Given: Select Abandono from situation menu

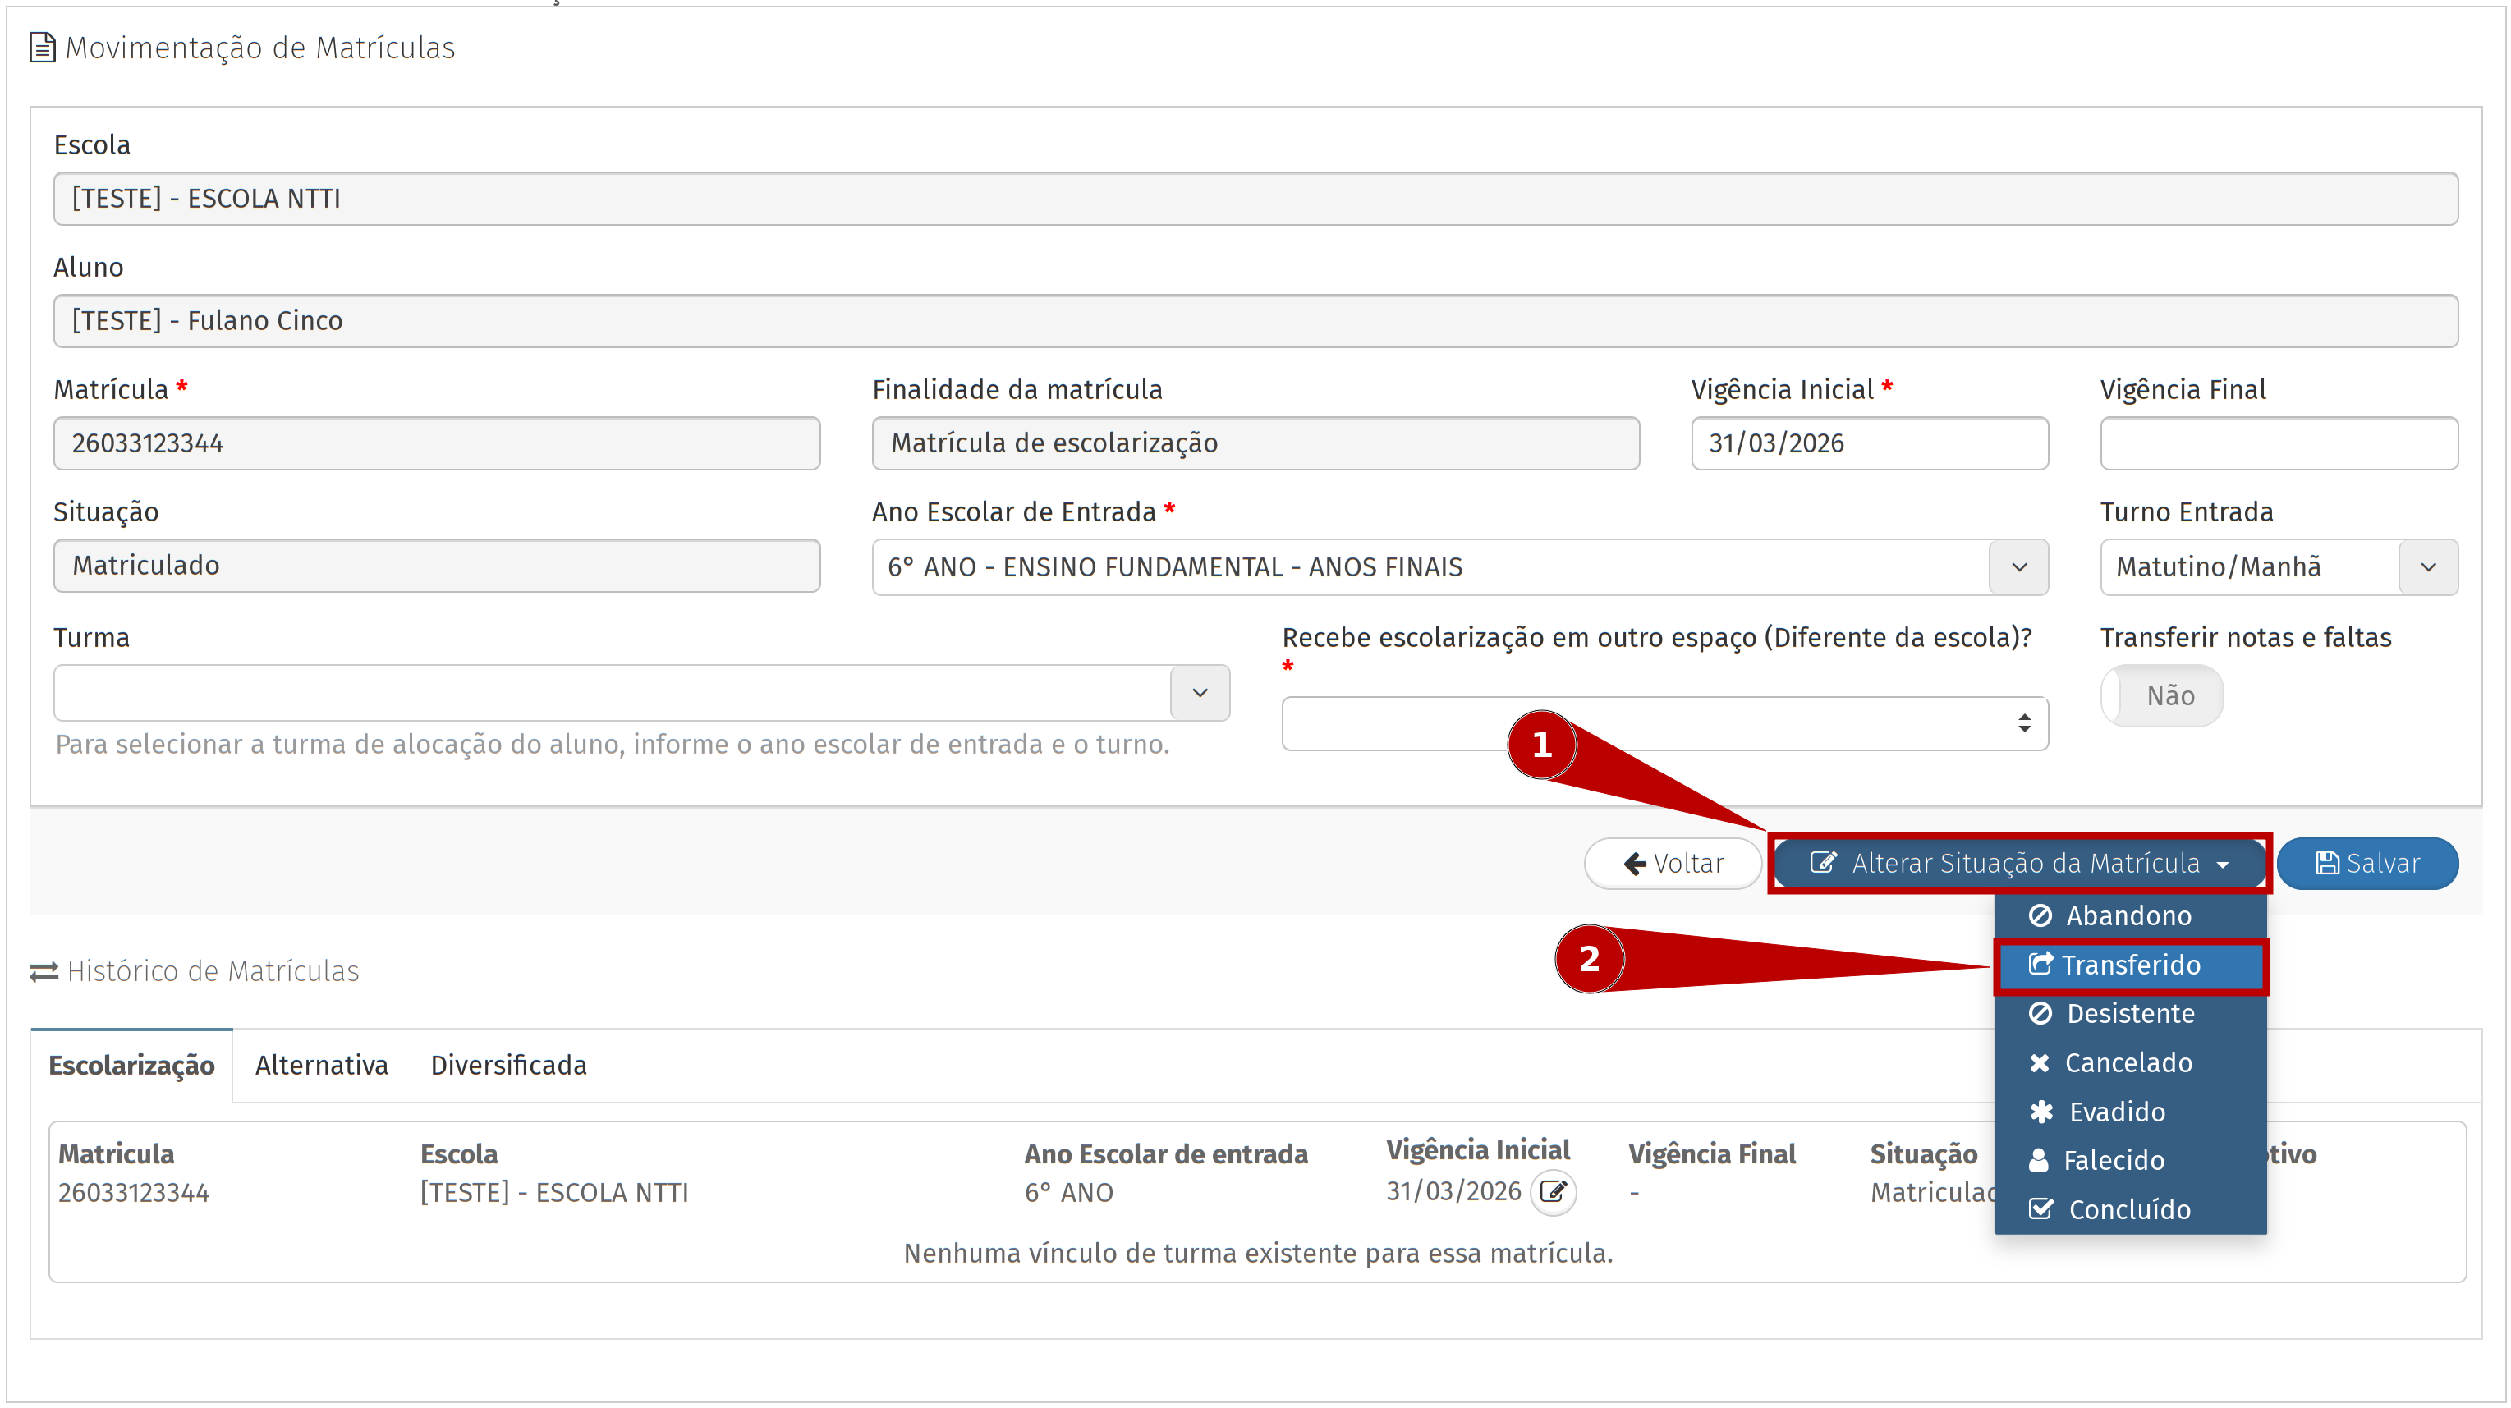Looking at the screenshot, I should tap(2129, 916).
